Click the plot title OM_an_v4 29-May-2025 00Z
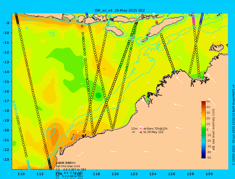Screen dimensions: 235x179 (x=120, y=11)
